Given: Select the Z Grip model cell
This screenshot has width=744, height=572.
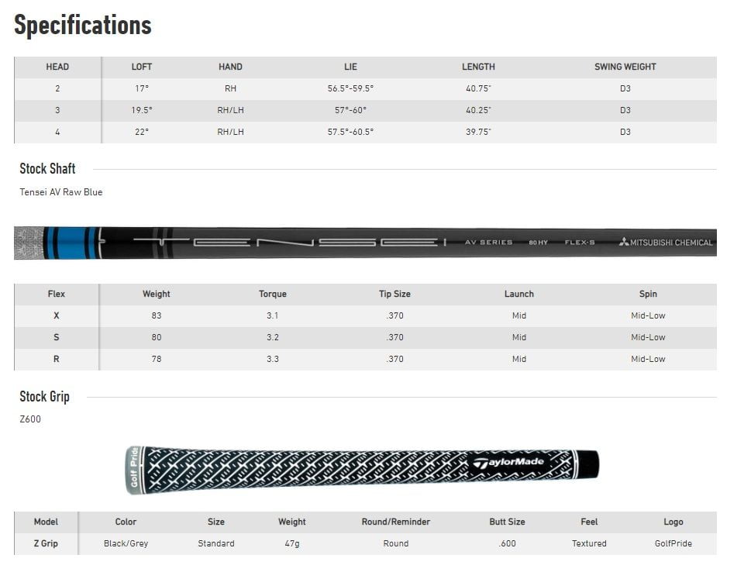Looking at the screenshot, I should click(x=46, y=543).
